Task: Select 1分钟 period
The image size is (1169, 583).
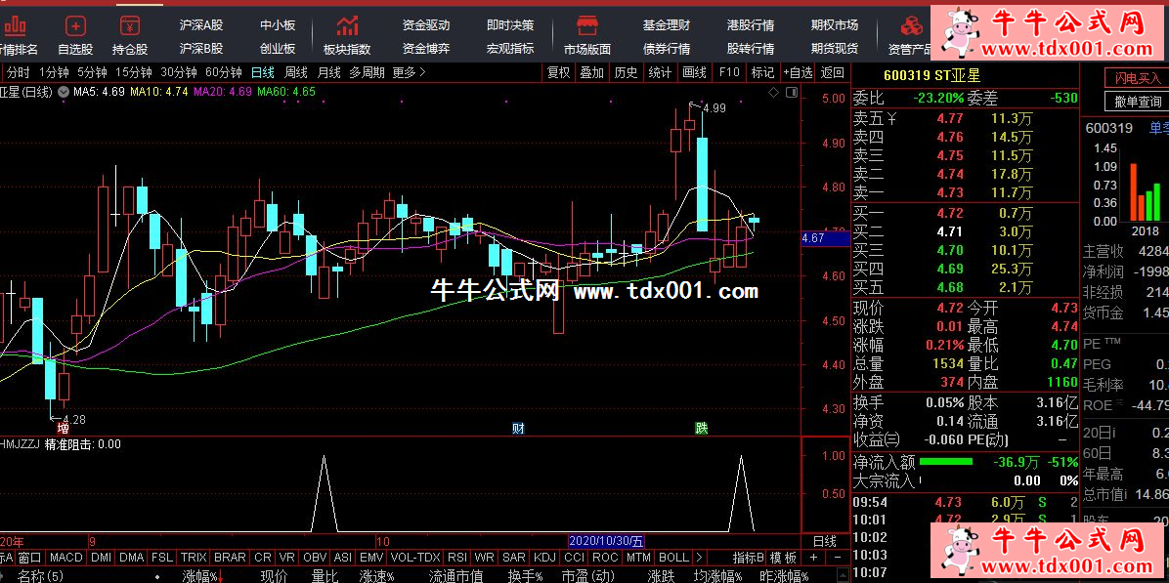Action: 54,72
